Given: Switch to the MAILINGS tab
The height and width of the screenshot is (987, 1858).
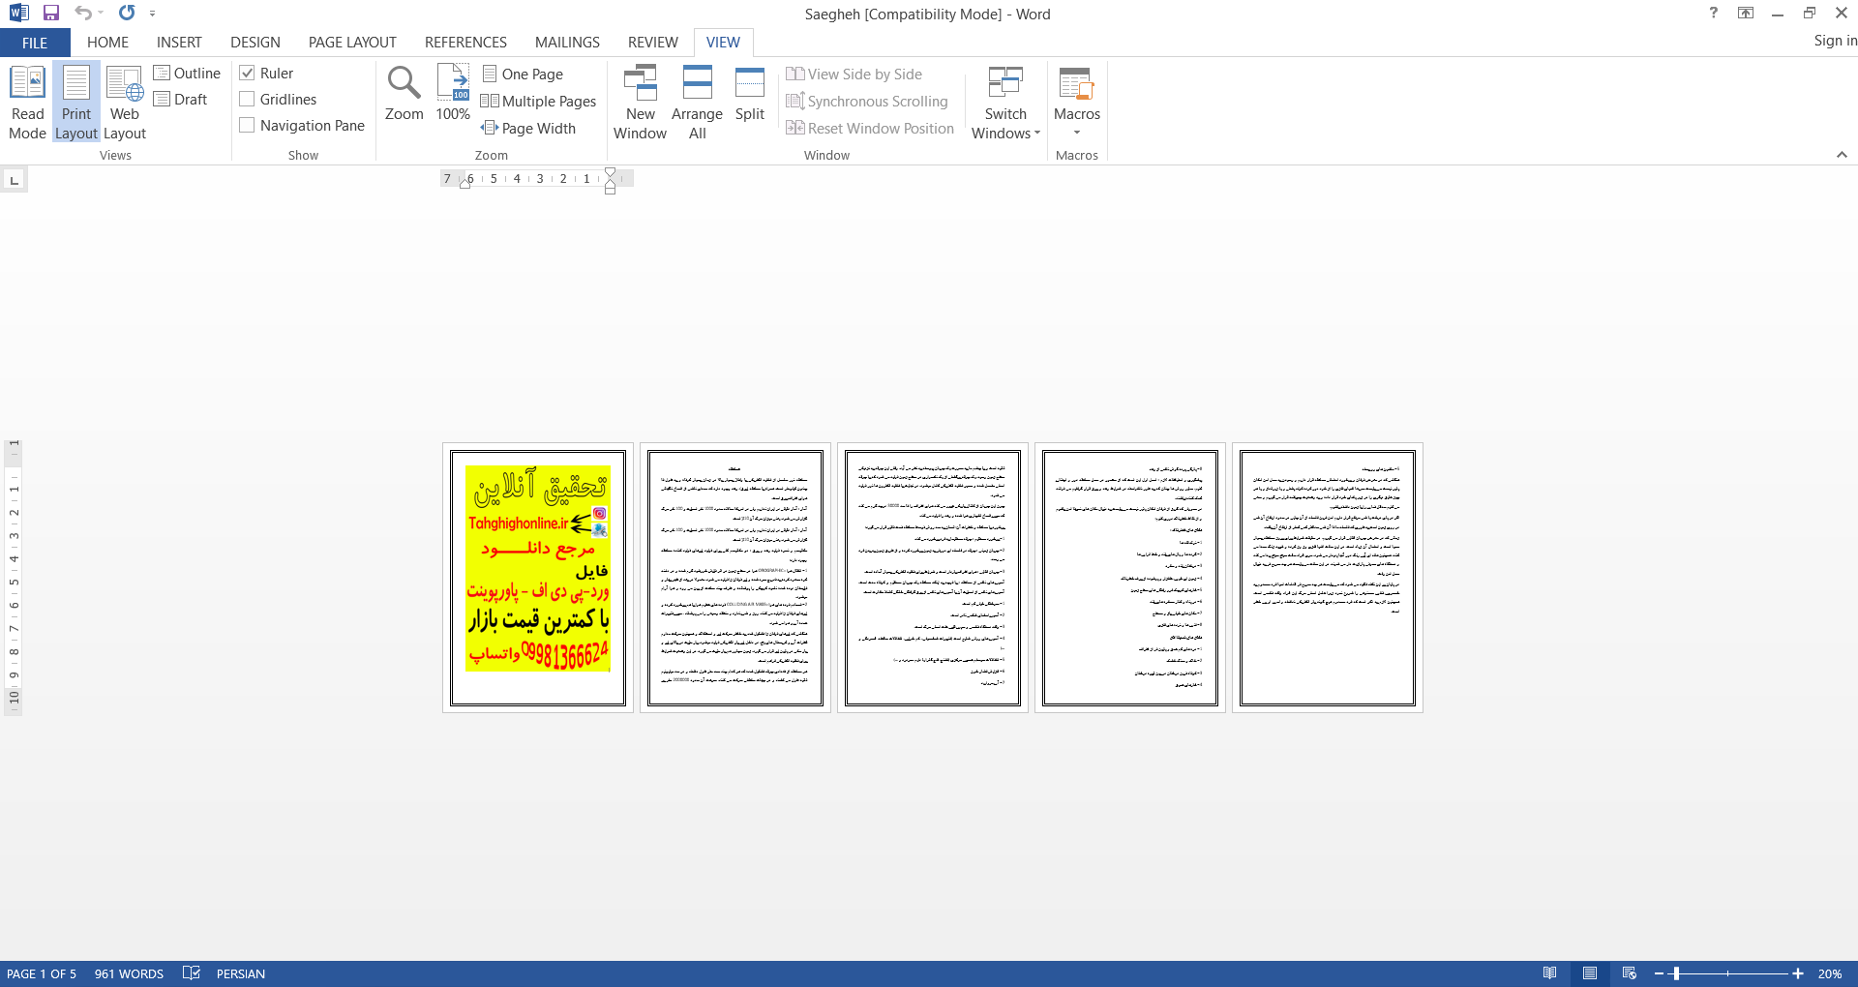Looking at the screenshot, I should [x=567, y=43].
